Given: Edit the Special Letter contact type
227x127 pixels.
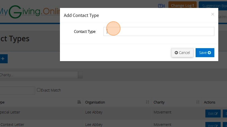Looking at the screenshot, I should 213,114.
